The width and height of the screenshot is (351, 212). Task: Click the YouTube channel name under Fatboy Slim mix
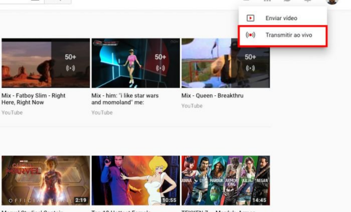(x=12, y=113)
